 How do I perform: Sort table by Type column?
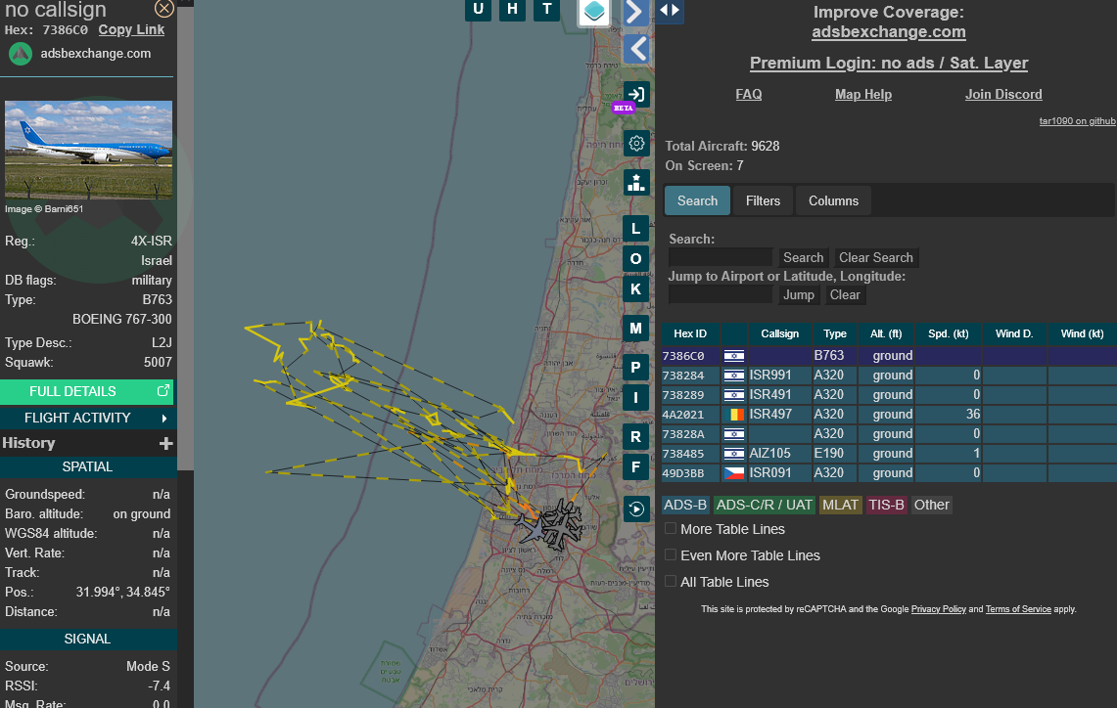[835, 333]
